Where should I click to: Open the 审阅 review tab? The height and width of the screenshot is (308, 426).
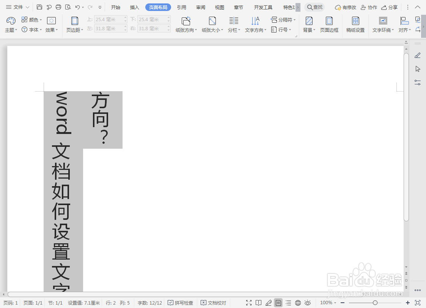tap(200, 7)
